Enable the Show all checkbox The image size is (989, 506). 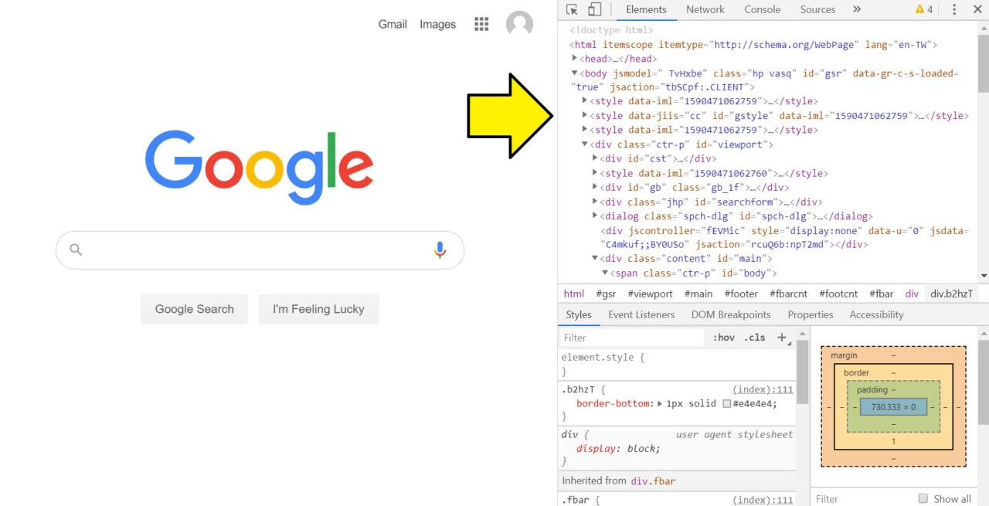click(923, 498)
